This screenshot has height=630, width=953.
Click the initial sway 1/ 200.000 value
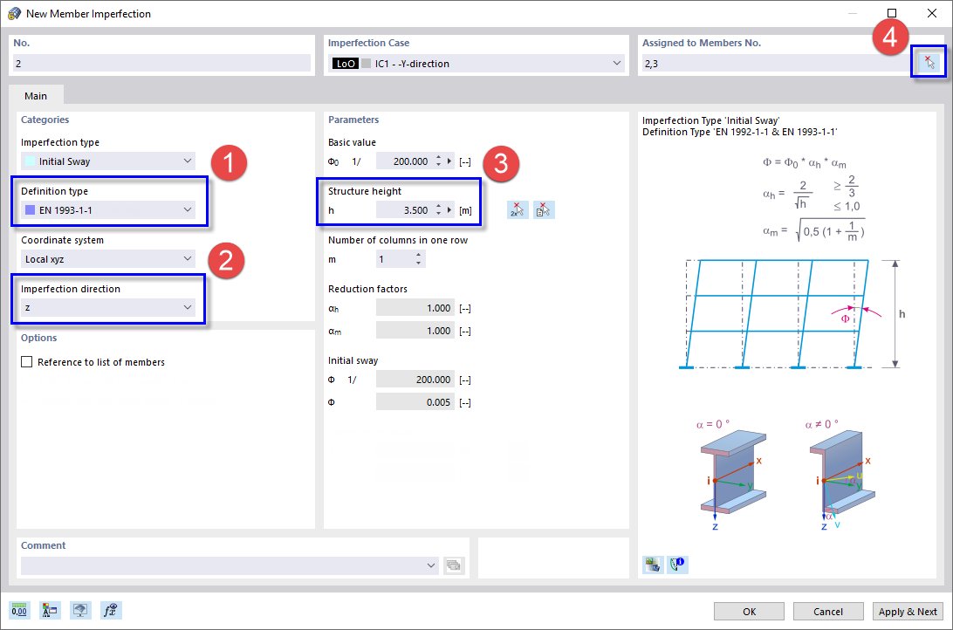[415, 380]
